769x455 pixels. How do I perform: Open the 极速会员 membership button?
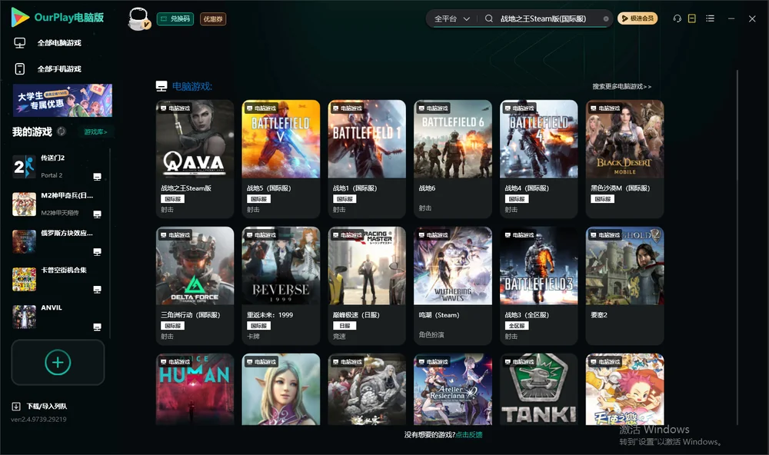coord(637,18)
